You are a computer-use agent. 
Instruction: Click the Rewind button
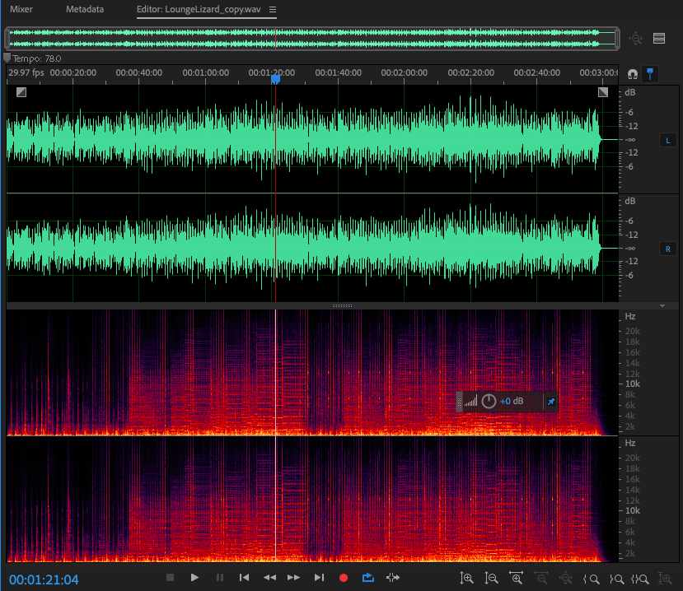[x=269, y=578]
